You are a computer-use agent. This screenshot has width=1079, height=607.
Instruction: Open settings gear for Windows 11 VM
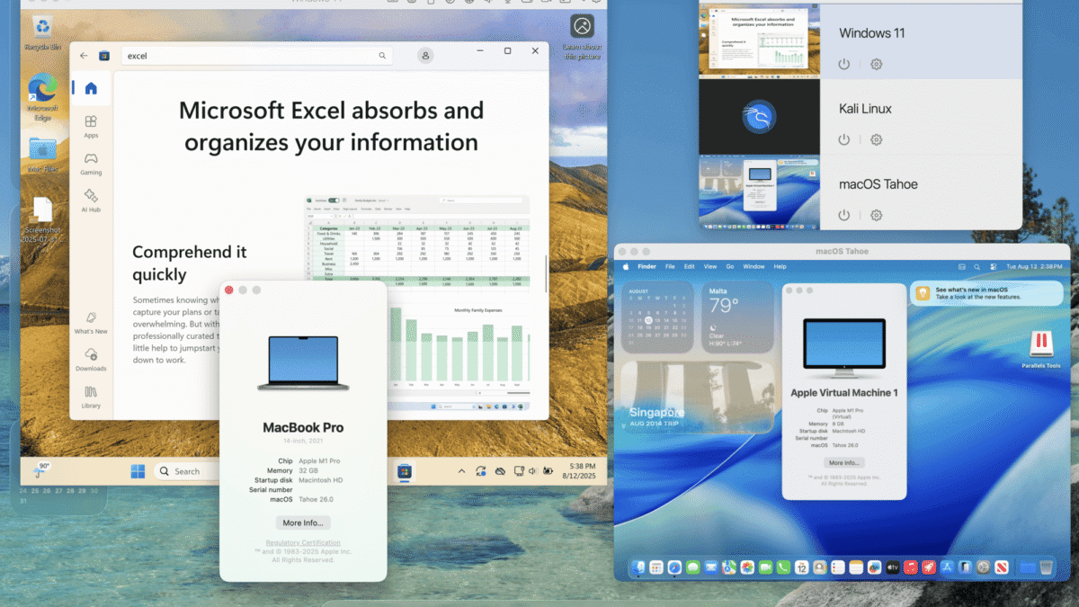pos(876,65)
